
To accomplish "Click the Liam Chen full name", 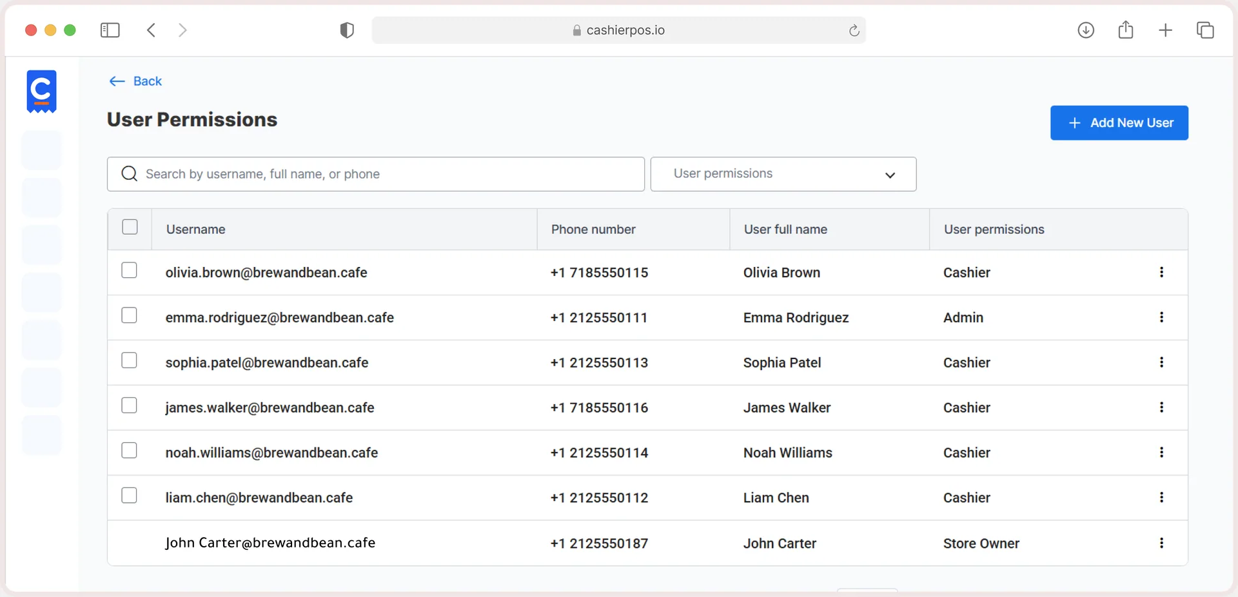I will (x=776, y=498).
